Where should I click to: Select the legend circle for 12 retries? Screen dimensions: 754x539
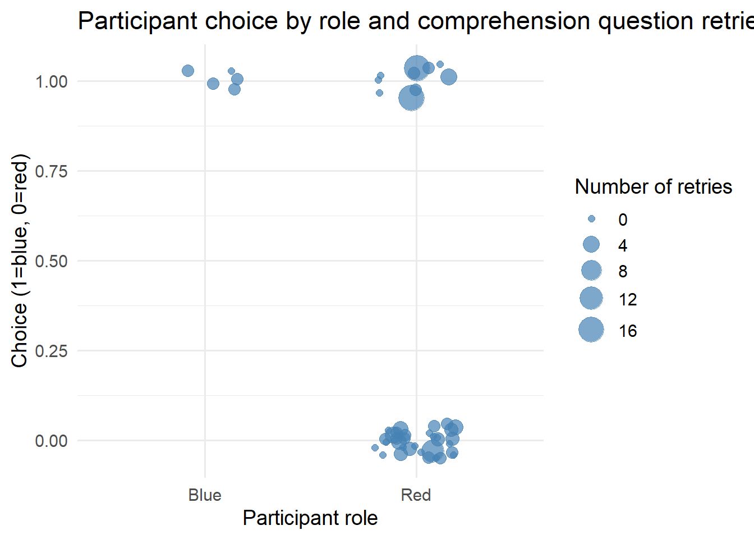(591, 298)
